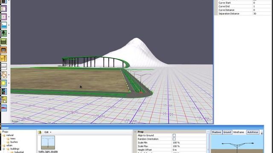Select the sun lighting tool icon
The height and width of the screenshot is (153, 273).
tap(3, 83)
